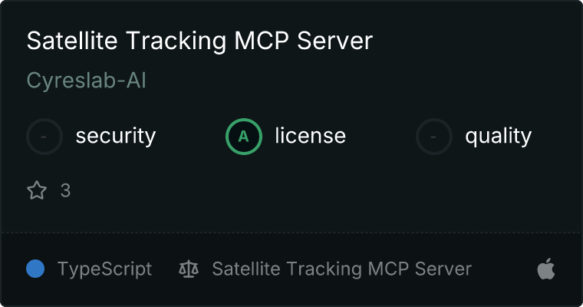Click the dash inside the quality badge

433,137
